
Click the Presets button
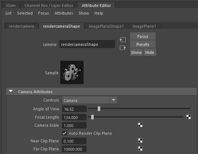point(143,44)
